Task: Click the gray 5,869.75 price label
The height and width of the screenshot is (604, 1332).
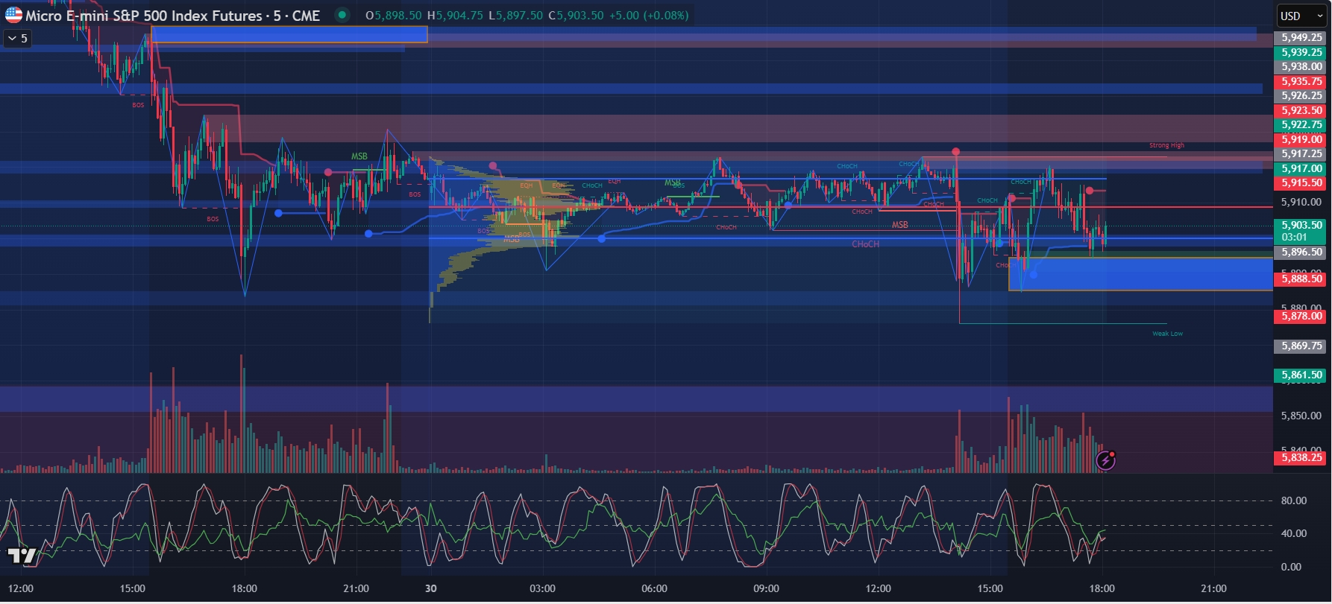Action: 1301,346
